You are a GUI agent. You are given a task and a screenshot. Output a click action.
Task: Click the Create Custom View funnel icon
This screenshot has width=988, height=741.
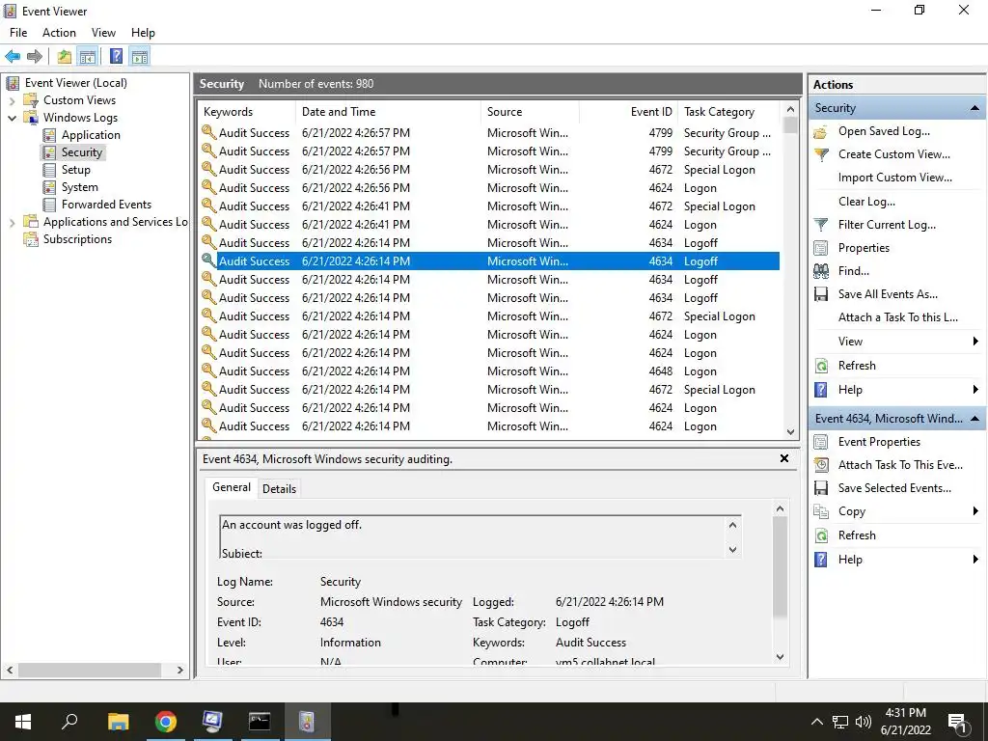pos(821,154)
